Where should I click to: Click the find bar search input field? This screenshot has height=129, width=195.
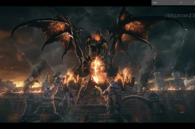[x=165, y=3]
